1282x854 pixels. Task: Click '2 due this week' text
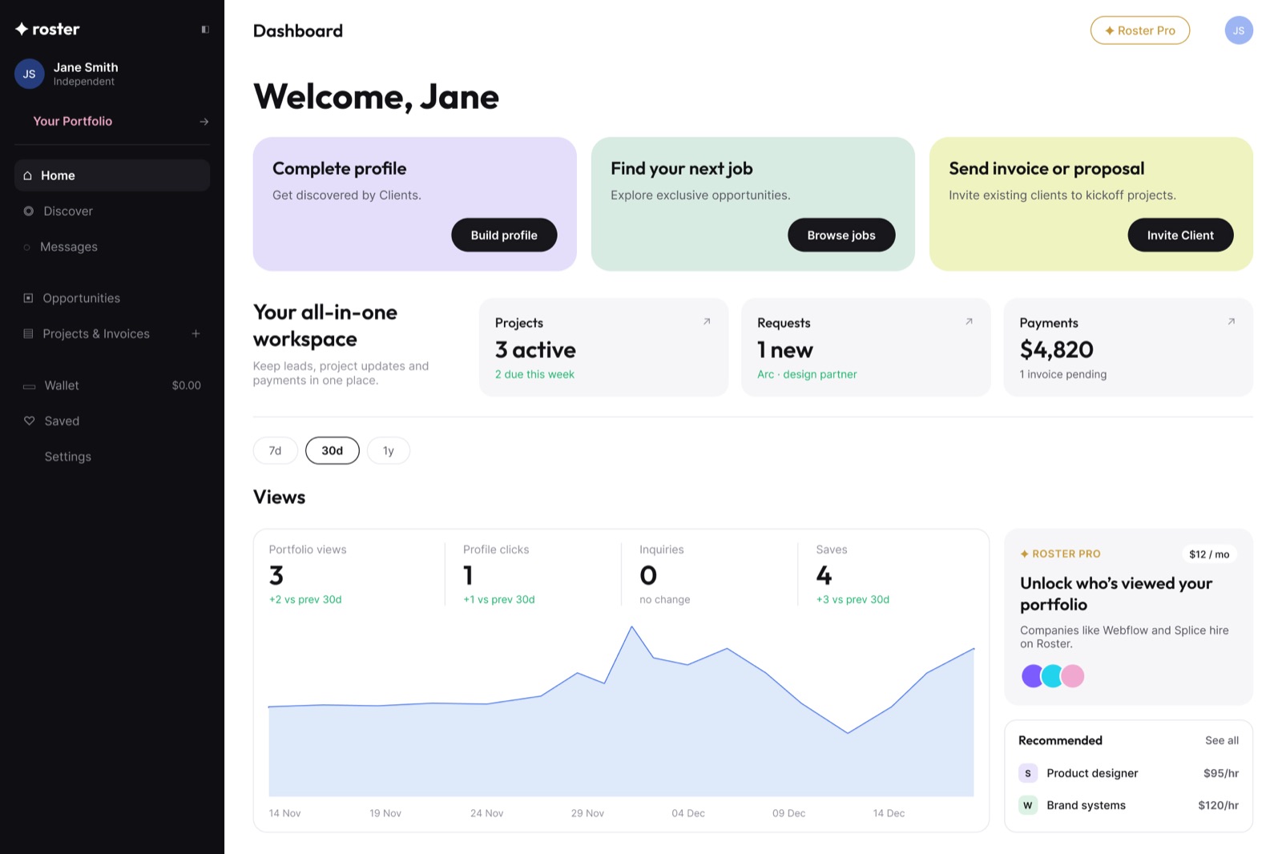tap(534, 374)
